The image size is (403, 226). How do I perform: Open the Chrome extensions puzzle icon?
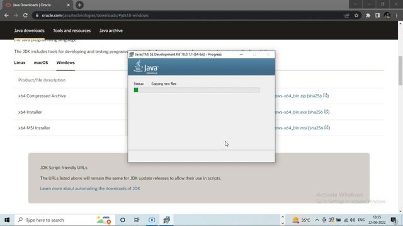[368, 15]
